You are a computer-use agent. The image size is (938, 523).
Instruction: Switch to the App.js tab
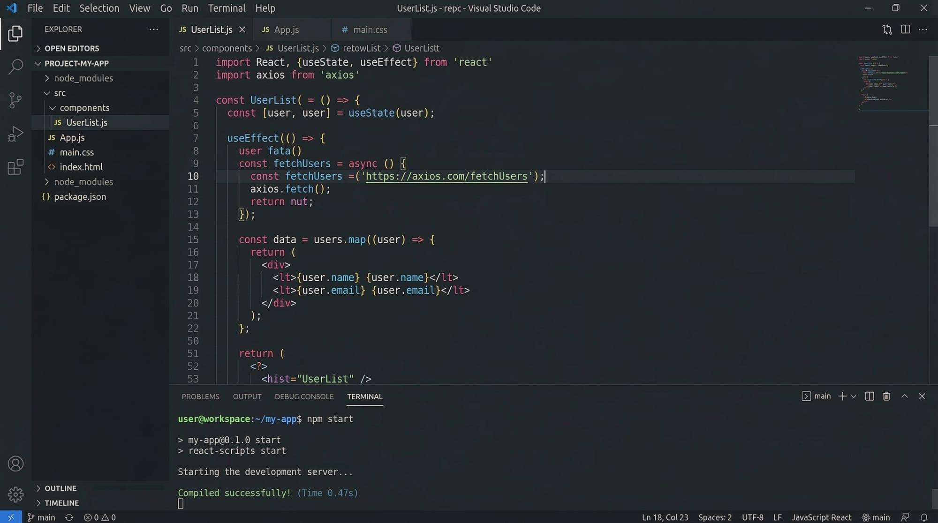pos(286,30)
